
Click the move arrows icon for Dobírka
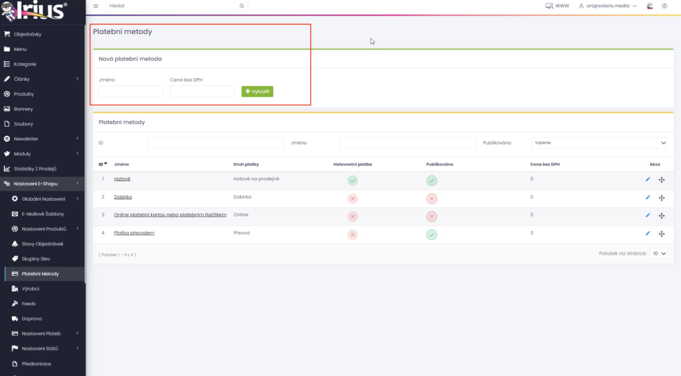pos(662,198)
